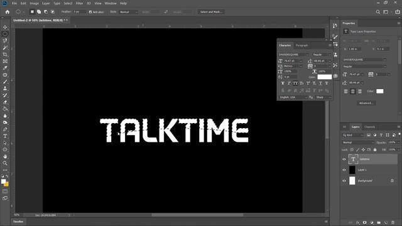The height and width of the screenshot is (226, 402).
Task: Open the anti-aliasing Sharp dropdown
Action: coord(323,97)
